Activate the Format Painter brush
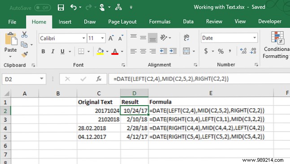This screenshot has width=290, height=164. coord(24,54)
